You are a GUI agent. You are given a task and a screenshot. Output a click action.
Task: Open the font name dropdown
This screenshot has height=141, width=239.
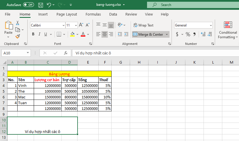coord(63,25)
